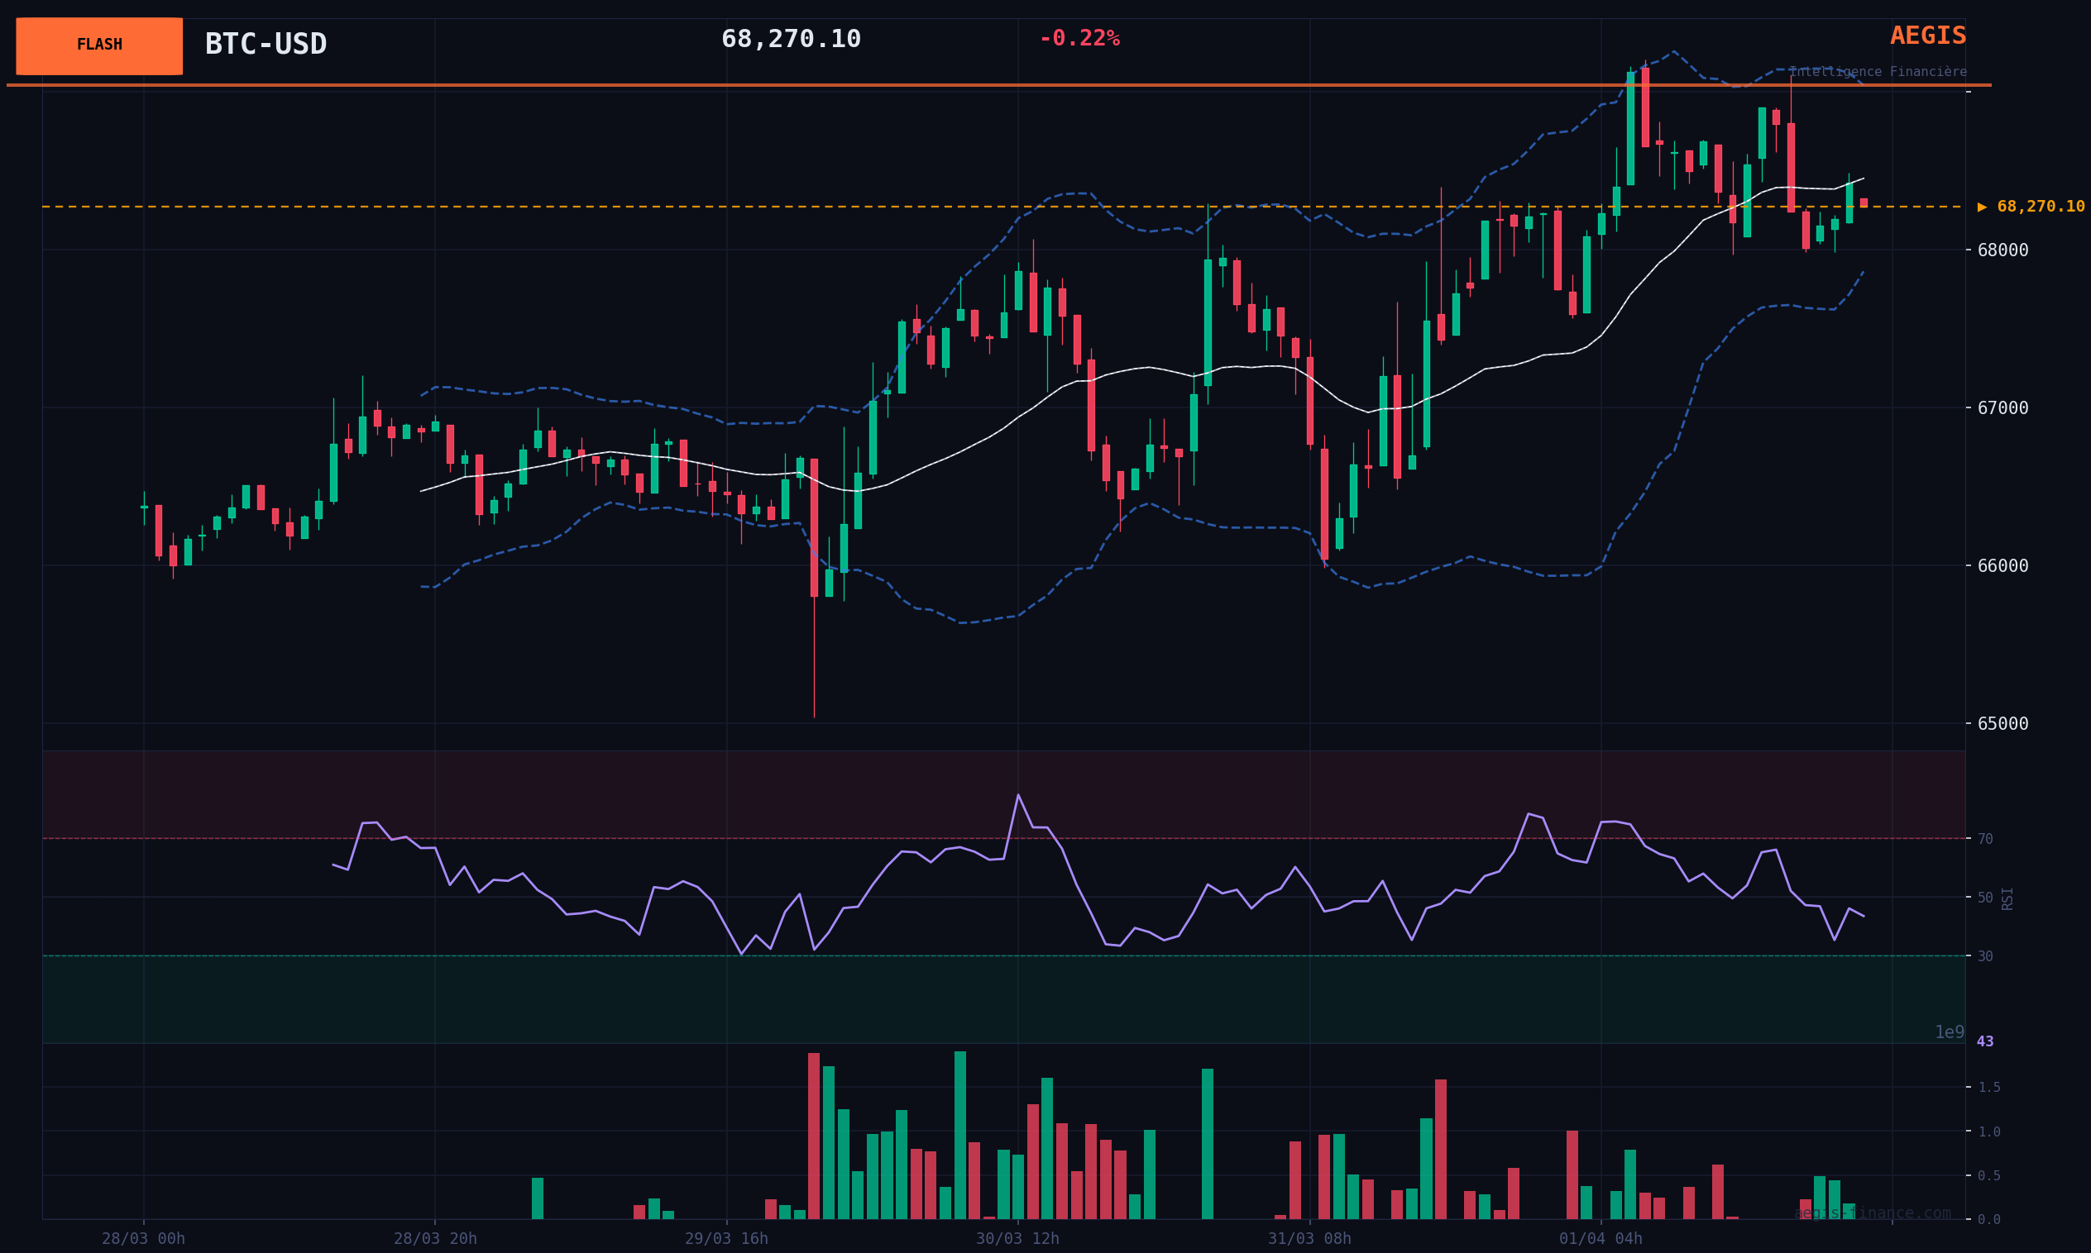This screenshot has height=1253, width=2091.
Task: Click the BTC-USD ticker title
Action: coord(266,44)
